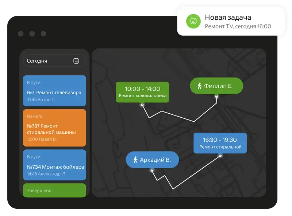Select the 10:00 - 14:00 Ремонт холодильника marker
The width and height of the screenshot is (292, 216).
(x=142, y=92)
